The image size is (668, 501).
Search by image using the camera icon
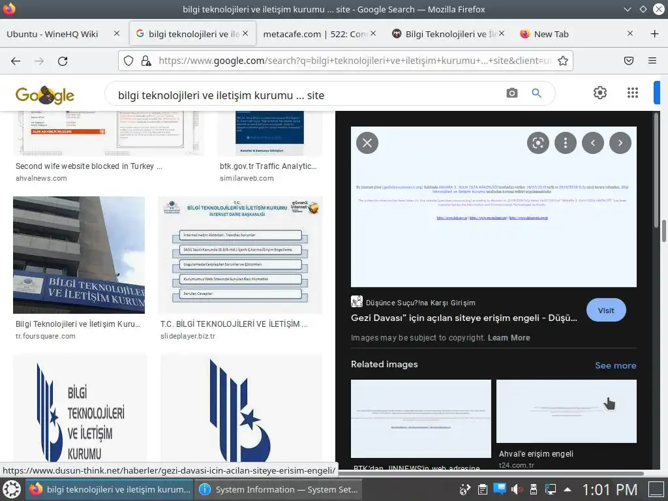click(512, 93)
